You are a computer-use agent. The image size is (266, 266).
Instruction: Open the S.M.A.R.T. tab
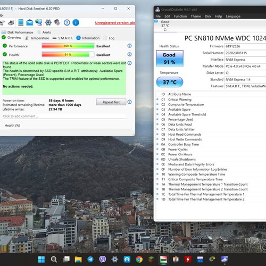point(63,38)
